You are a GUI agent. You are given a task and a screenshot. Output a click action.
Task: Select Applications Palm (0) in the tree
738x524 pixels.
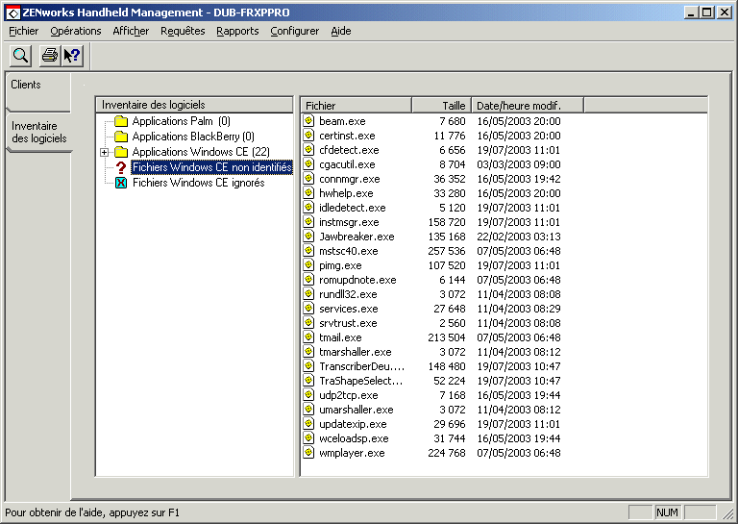182,121
